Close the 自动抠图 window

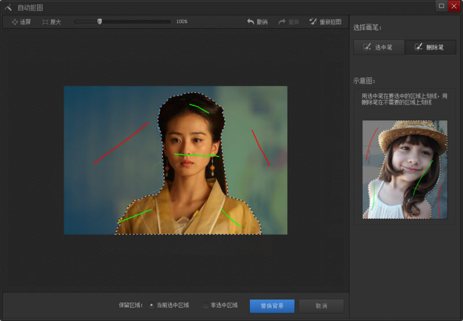(x=454, y=6)
